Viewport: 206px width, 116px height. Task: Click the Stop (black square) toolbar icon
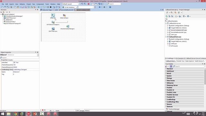(x=51, y=7)
